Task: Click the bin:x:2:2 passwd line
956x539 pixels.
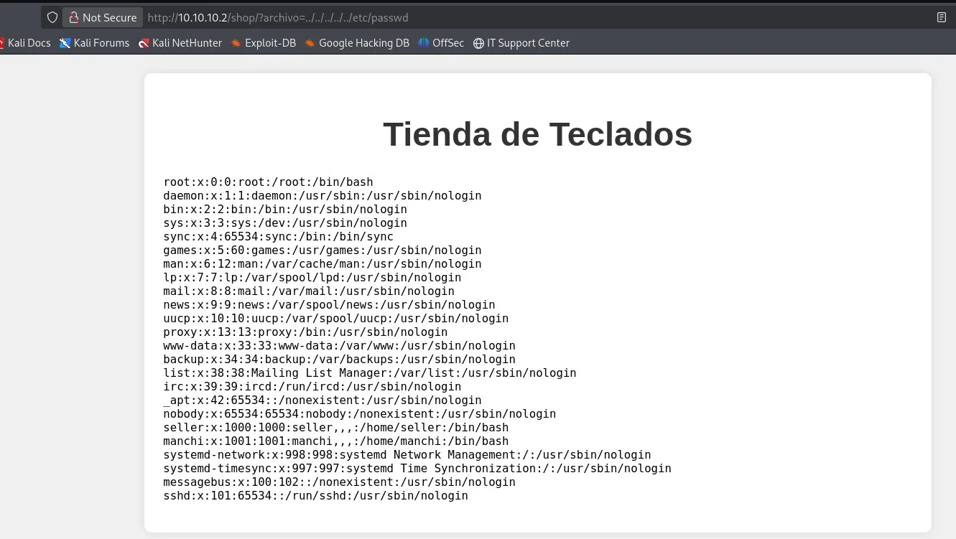Action: coord(285,210)
